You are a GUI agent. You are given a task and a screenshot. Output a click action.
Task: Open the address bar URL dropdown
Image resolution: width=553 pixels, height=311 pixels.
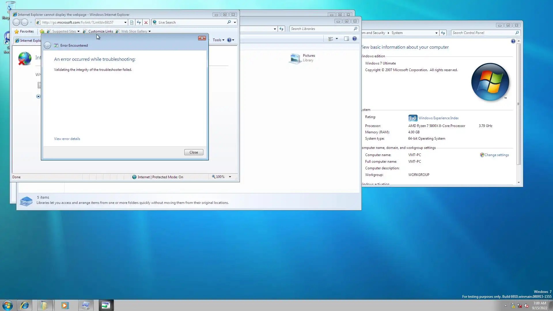tap(125, 22)
